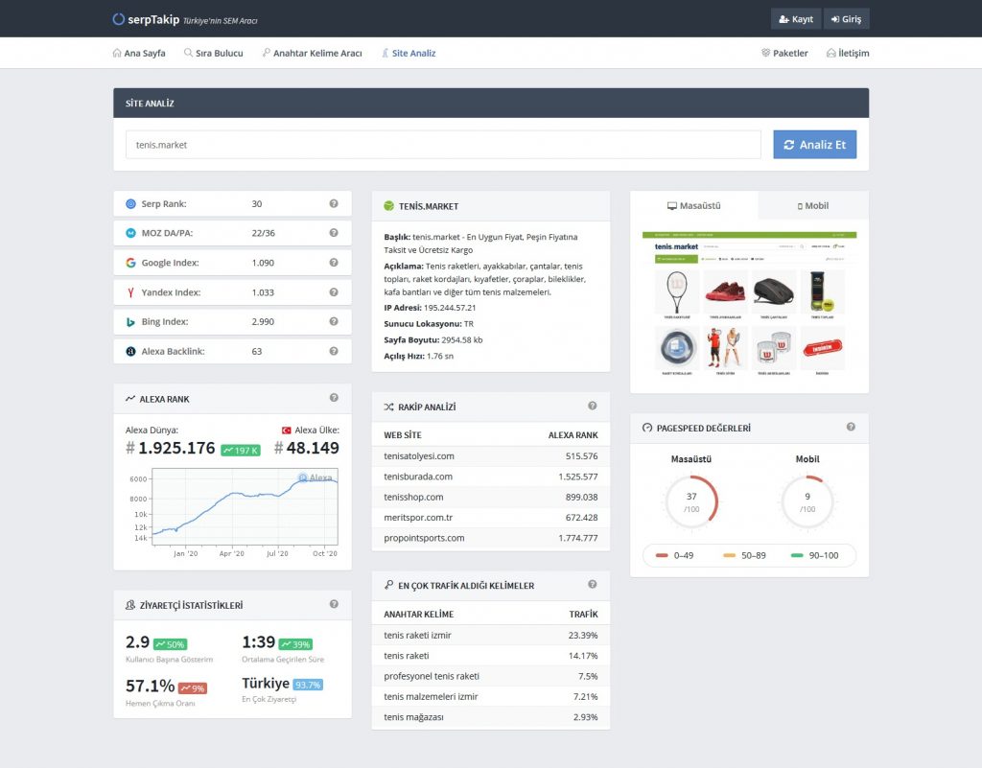Click the Bing icon
This screenshot has height=768, width=982.
130,322
